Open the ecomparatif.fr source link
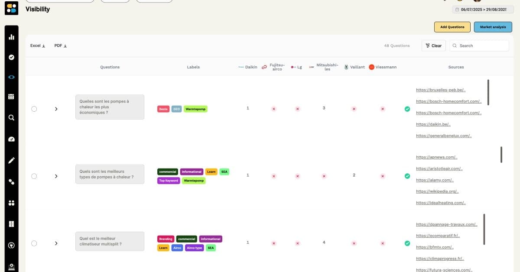The height and width of the screenshot is (272, 520). (438, 236)
